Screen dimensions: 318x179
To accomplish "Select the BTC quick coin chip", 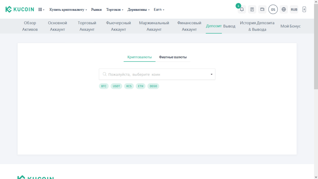I will [x=104, y=86].
